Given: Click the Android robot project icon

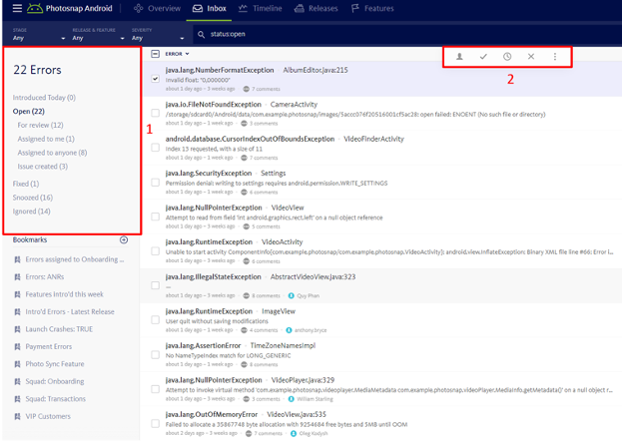Looking at the screenshot, I should click(35, 8).
